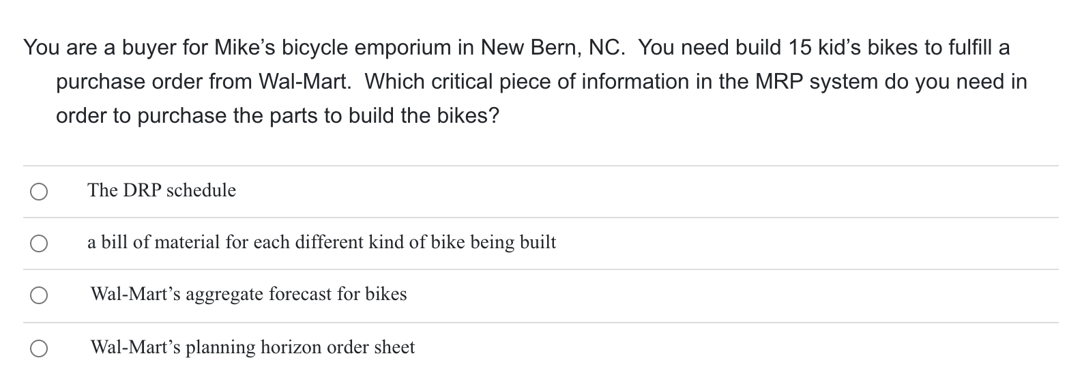
Task: Click the answer text starting 'a bill of material'
Action: point(321,242)
